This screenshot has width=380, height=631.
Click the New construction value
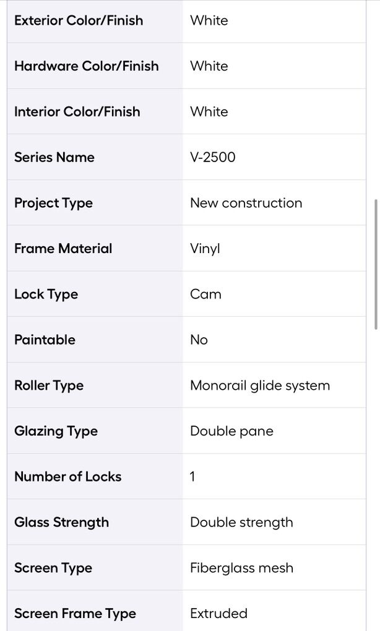246,203
